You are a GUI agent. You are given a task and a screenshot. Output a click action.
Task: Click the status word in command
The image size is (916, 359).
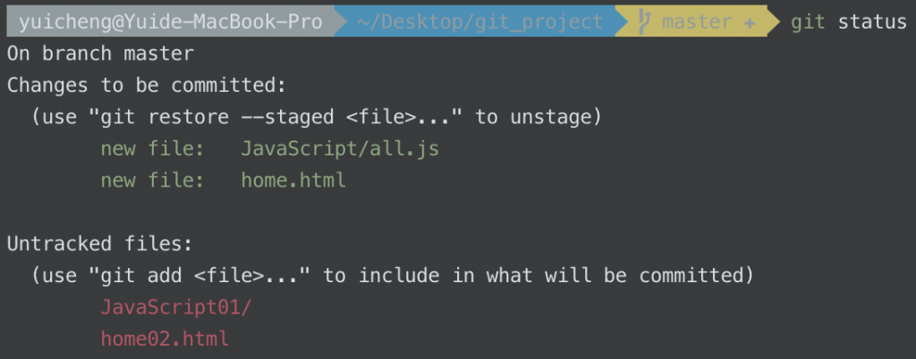tap(872, 22)
